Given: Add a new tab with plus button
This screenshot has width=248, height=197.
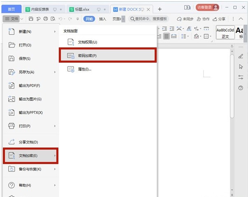Looking at the screenshot, I should pos(160,9).
